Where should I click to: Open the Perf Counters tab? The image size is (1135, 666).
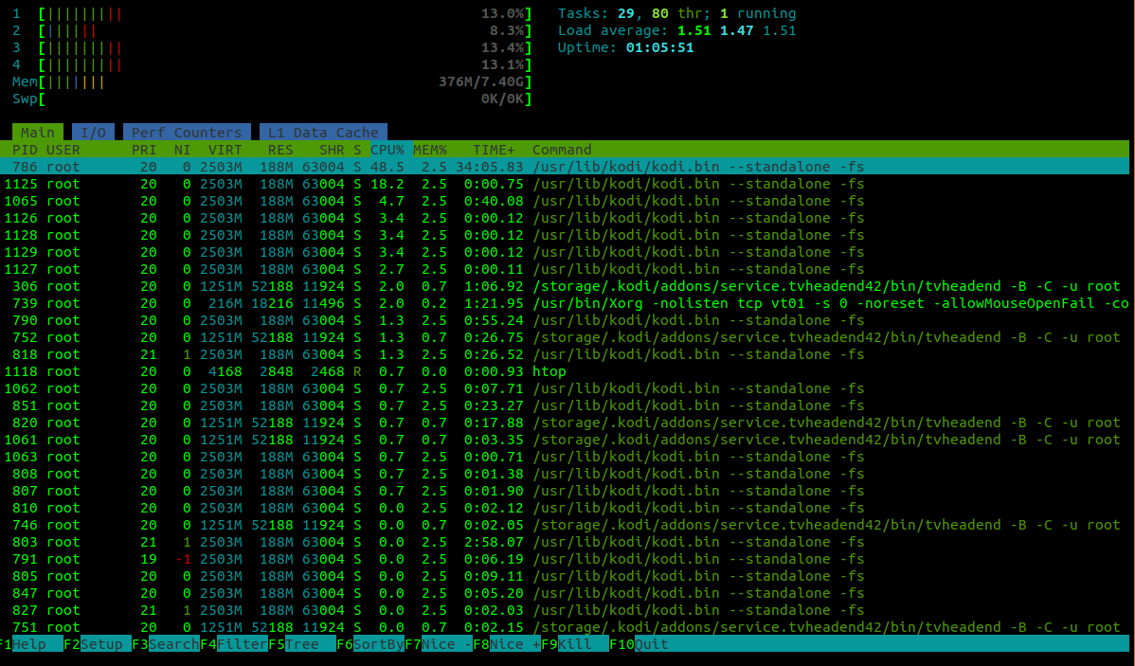click(187, 133)
